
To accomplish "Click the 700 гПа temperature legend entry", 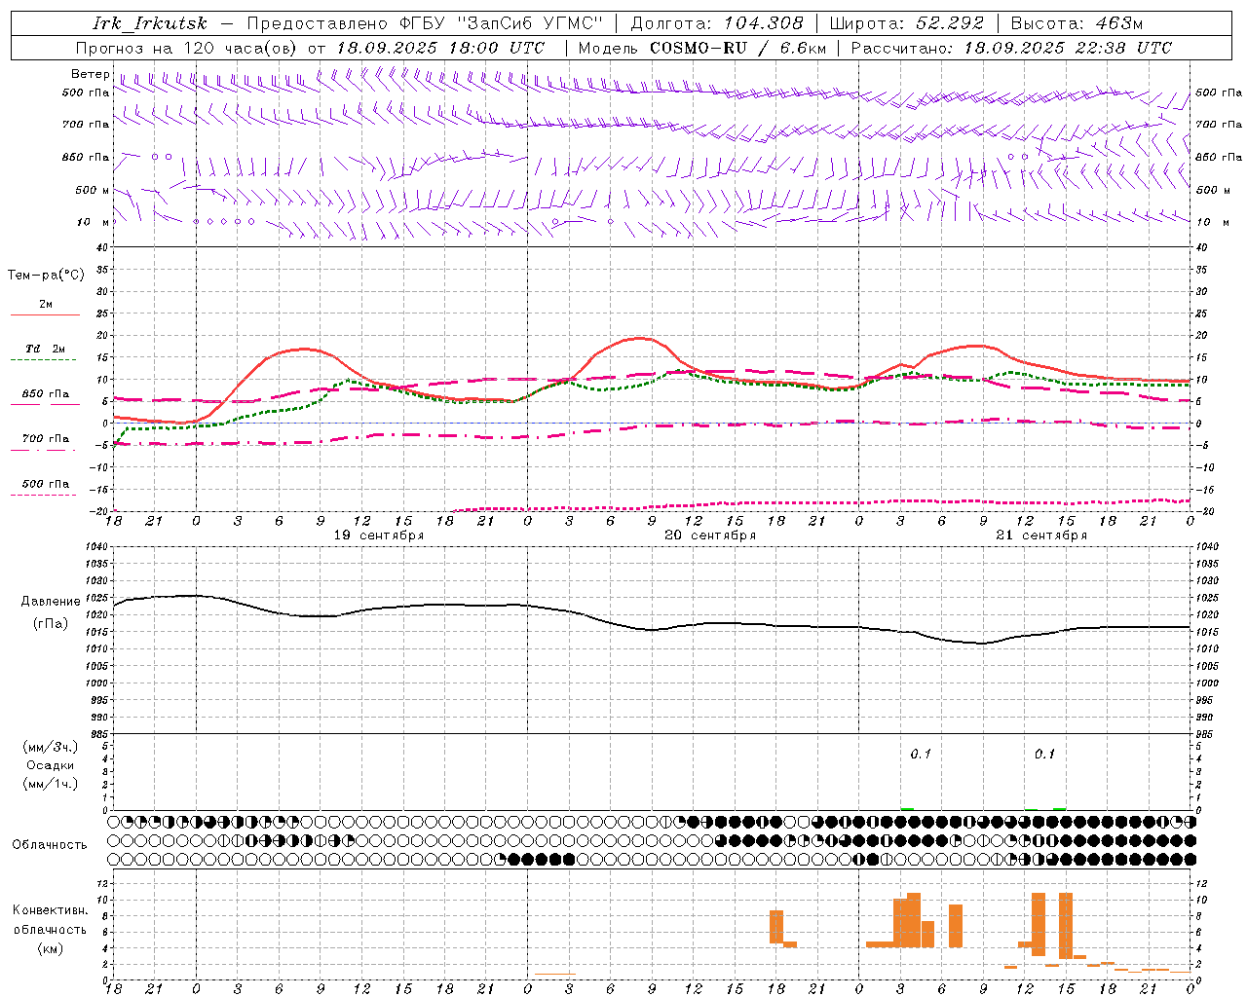I will pyautogui.click(x=45, y=439).
